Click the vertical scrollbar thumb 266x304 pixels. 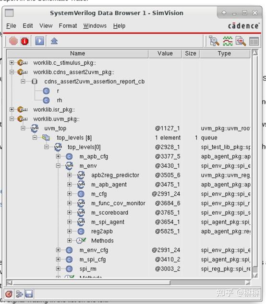click(x=255, y=162)
